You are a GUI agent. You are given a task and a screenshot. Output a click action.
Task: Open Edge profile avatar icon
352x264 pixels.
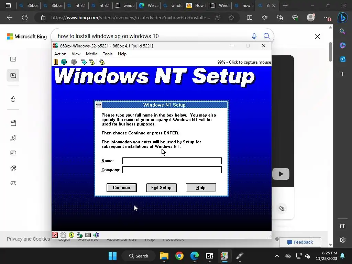pos(311,18)
